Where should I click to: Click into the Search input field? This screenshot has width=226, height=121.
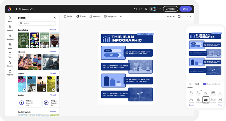(37, 23)
